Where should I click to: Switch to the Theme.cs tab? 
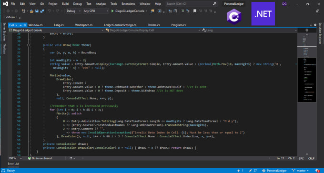coord(154,25)
